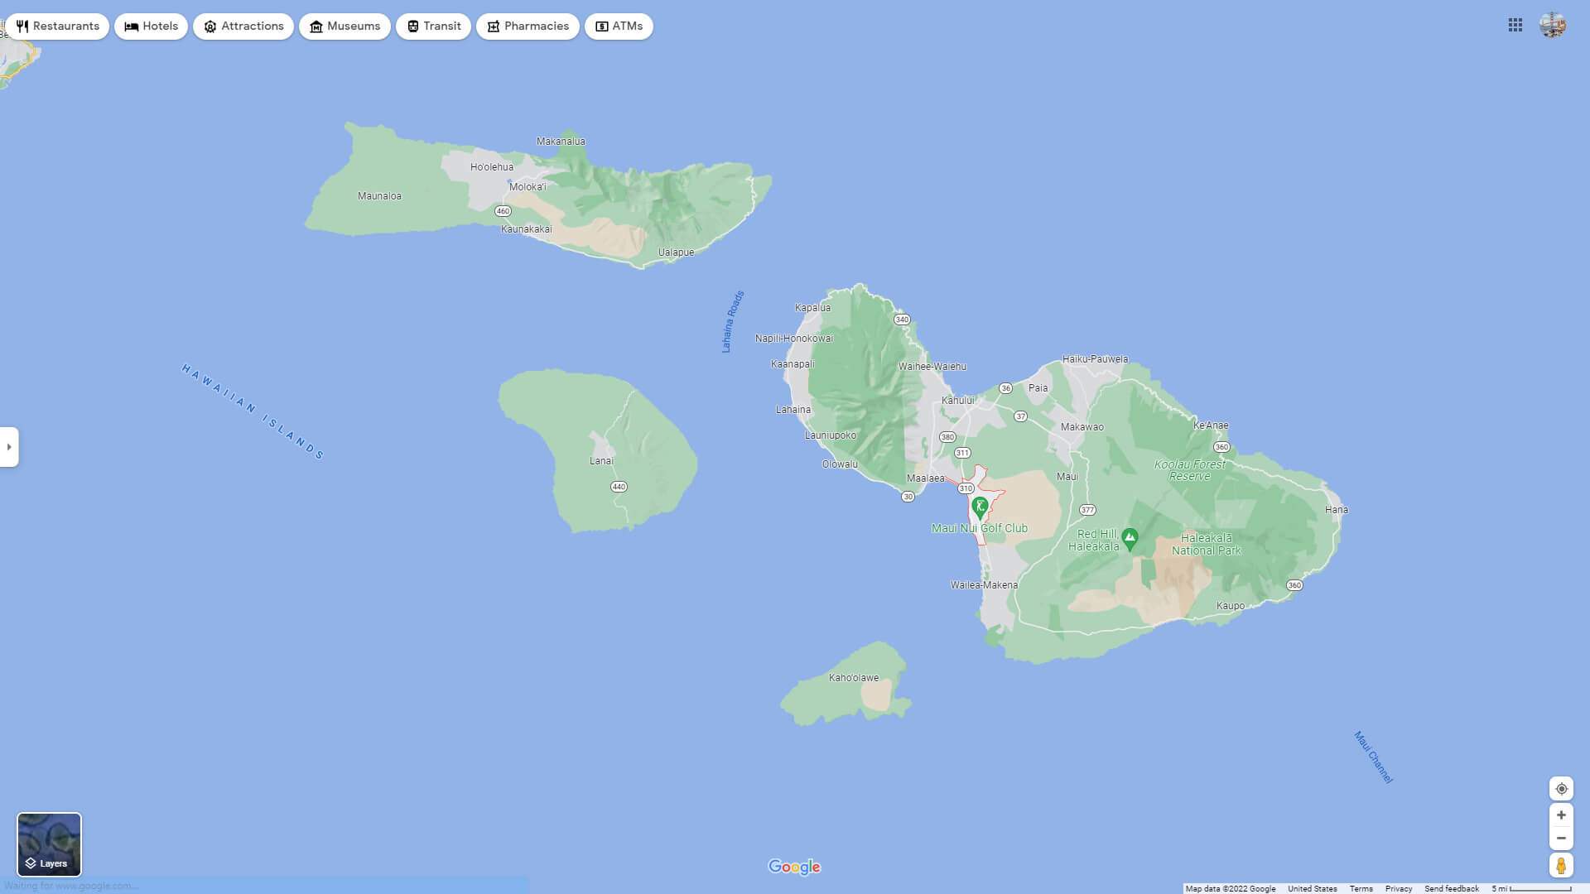
Task: Find Pharmacies on the map
Action: (x=528, y=26)
